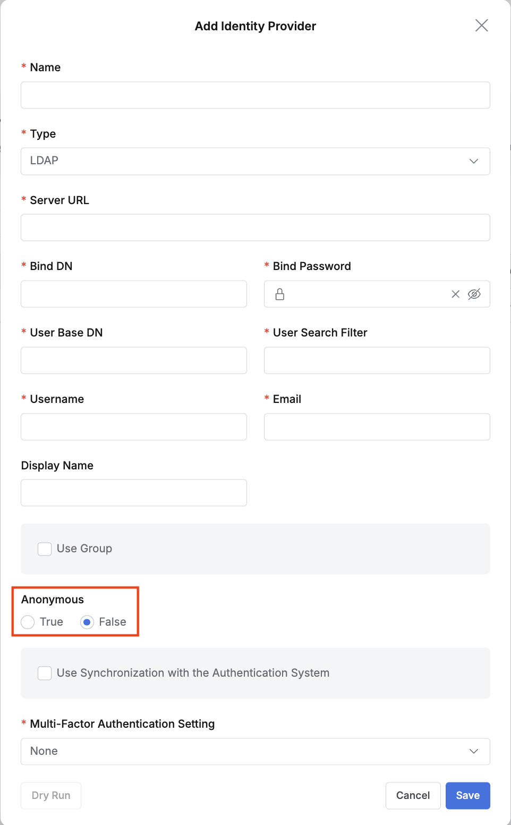The width and height of the screenshot is (511, 825).
Task: Focus the Name input field
Action: (x=255, y=95)
